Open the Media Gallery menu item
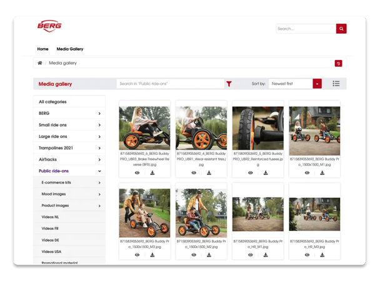The image size is (375, 281). click(70, 49)
